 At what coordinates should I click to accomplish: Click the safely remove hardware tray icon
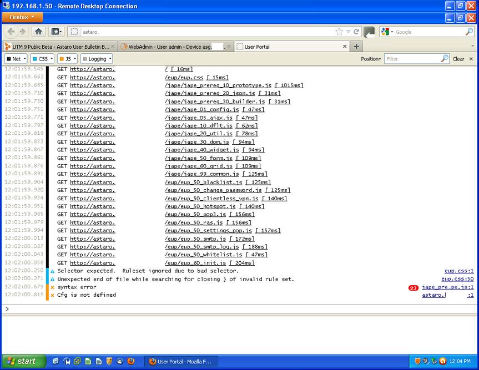tap(434, 361)
